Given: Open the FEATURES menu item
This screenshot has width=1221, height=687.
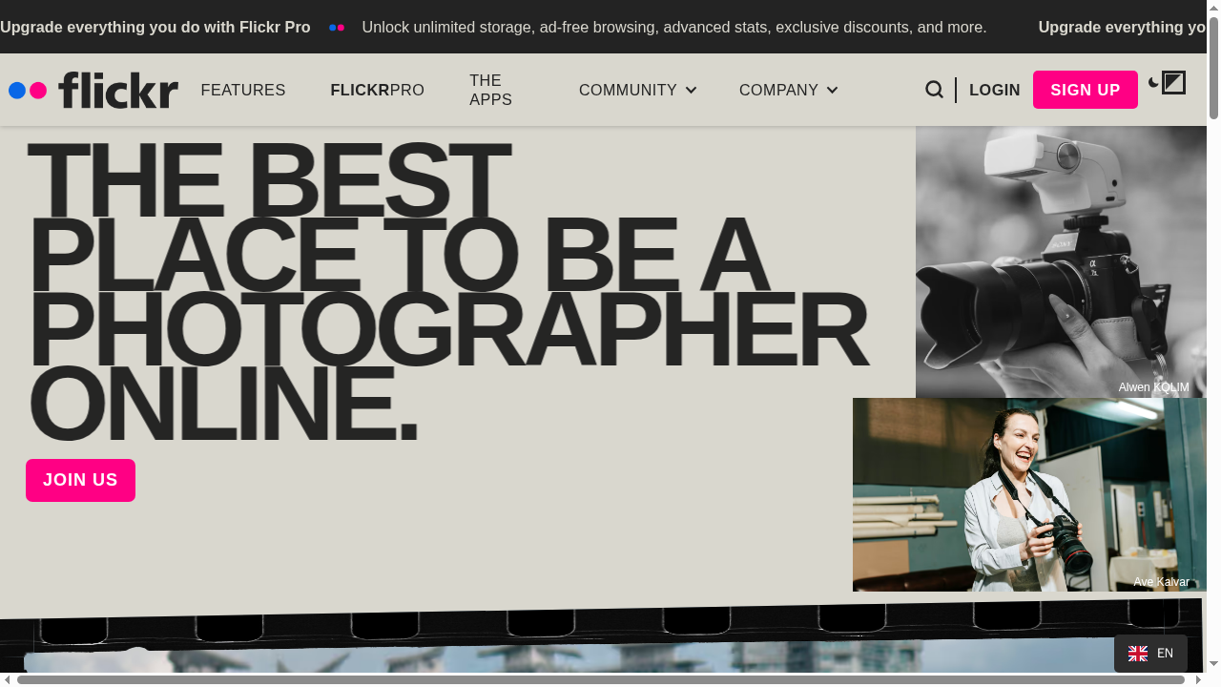Looking at the screenshot, I should pyautogui.click(x=243, y=90).
